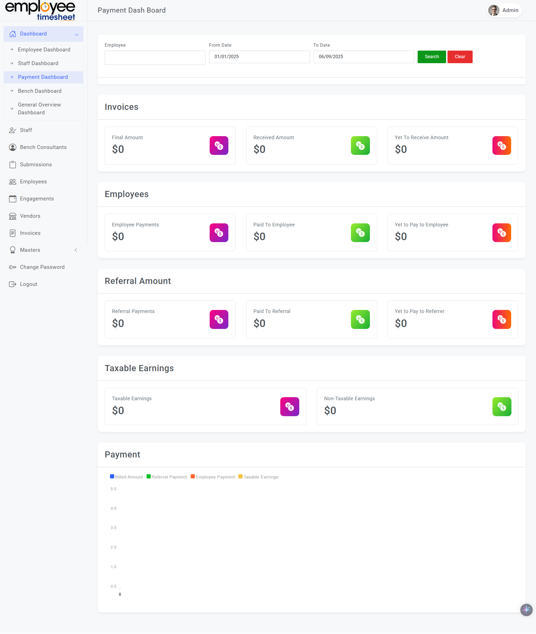Click the Employee filter input field

[155, 58]
